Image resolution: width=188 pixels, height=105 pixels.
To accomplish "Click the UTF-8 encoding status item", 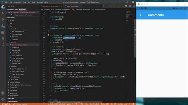I will coord(76,104).
